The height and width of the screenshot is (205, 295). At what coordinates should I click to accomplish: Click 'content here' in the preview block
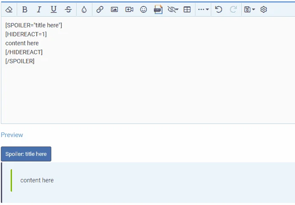point(37,180)
